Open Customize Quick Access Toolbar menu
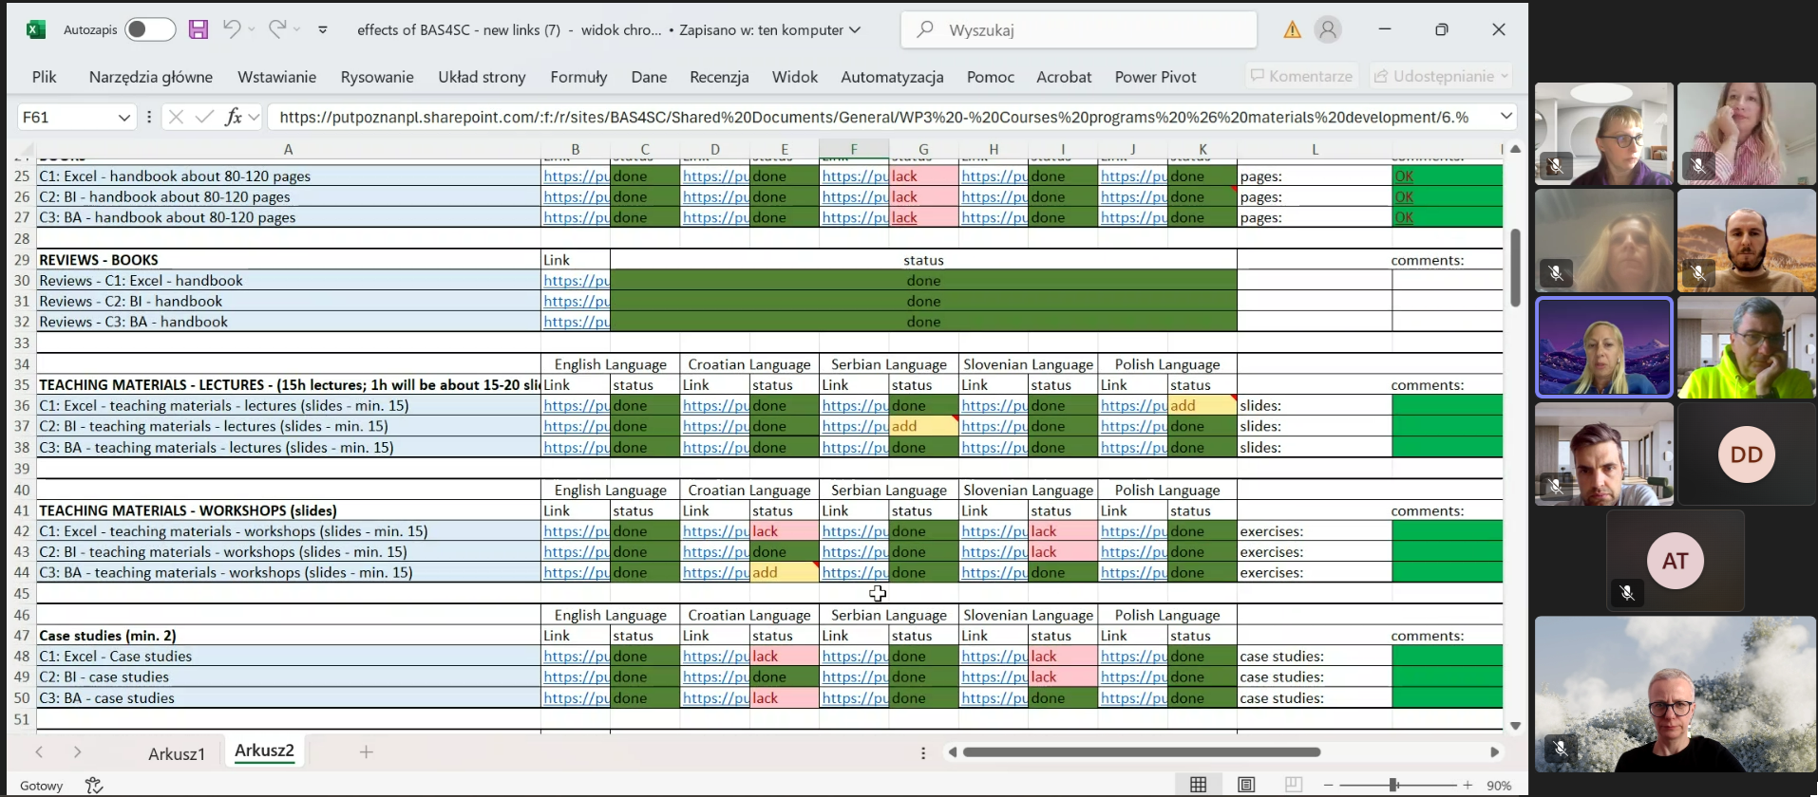The image size is (1818, 797). (323, 29)
